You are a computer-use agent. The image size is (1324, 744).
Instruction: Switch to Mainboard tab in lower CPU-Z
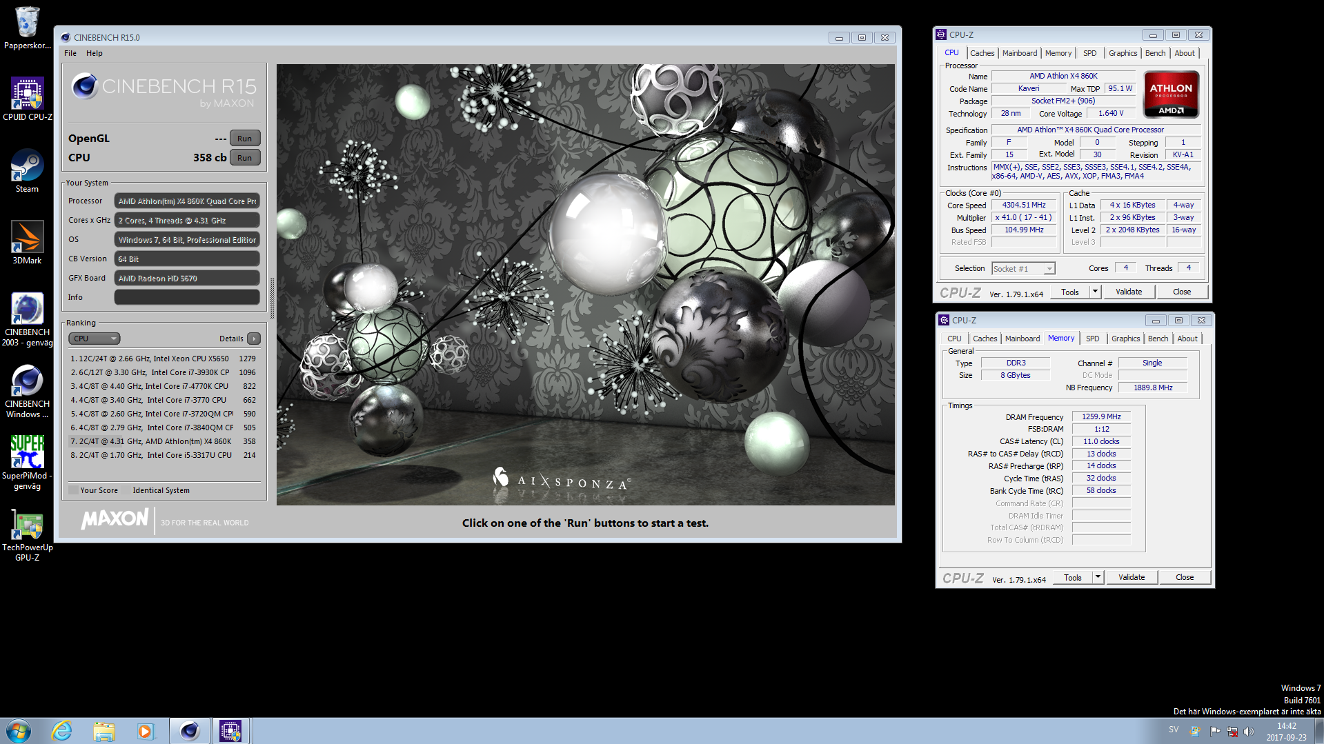(1022, 339)
